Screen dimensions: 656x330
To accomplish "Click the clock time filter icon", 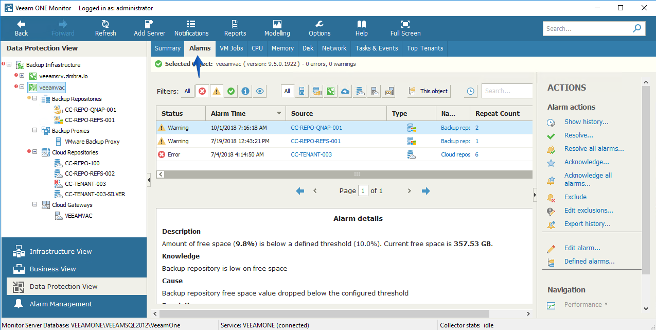I will pos(471,91).
